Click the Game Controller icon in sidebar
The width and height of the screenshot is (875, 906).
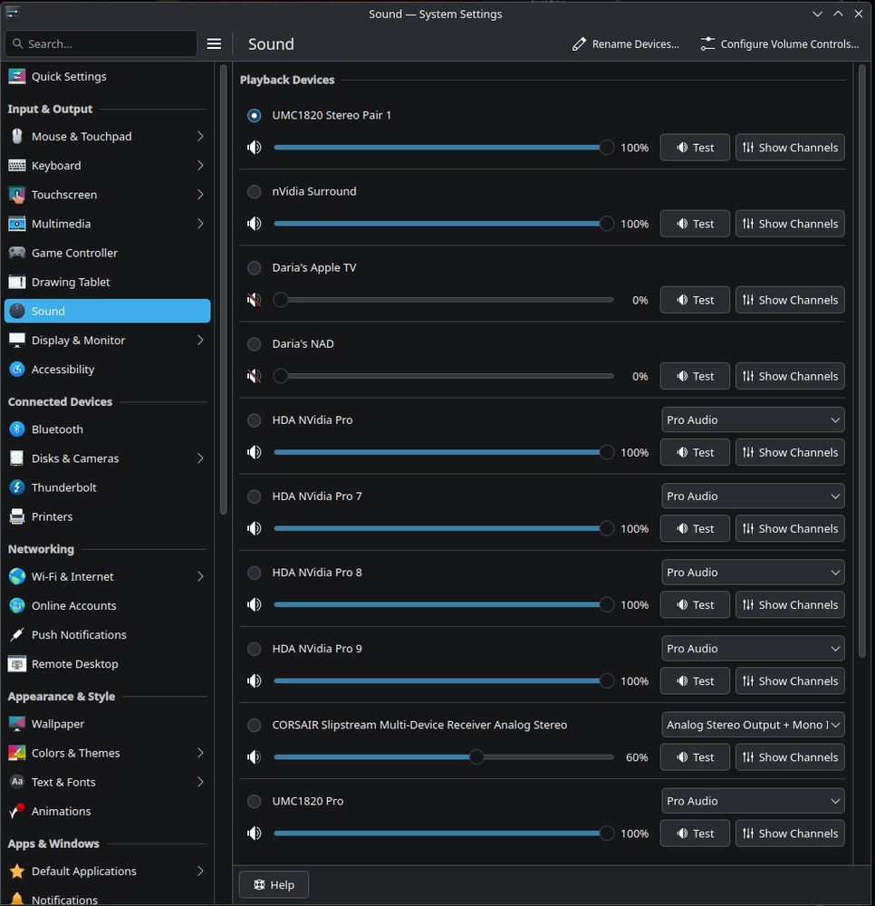tap(16, 253)
